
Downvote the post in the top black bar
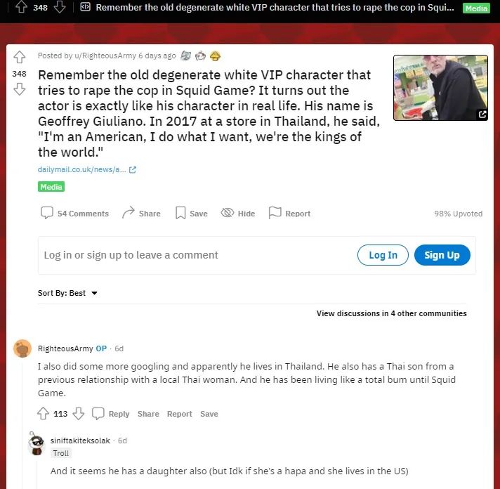pos(60,7)
